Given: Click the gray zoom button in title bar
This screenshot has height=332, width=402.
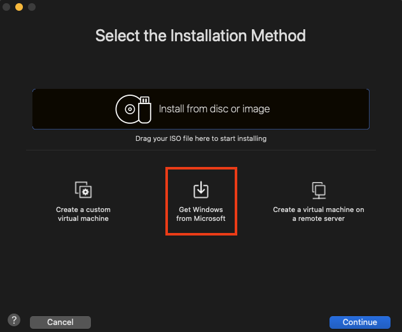Looking at the screenshot, I should click(31, 7).
